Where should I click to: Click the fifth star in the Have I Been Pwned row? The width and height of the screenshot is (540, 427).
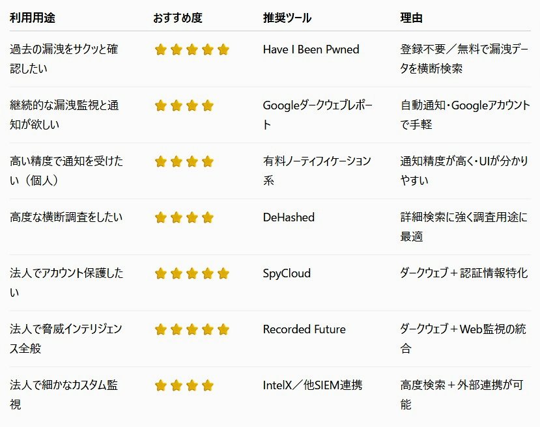pos(223,49)
